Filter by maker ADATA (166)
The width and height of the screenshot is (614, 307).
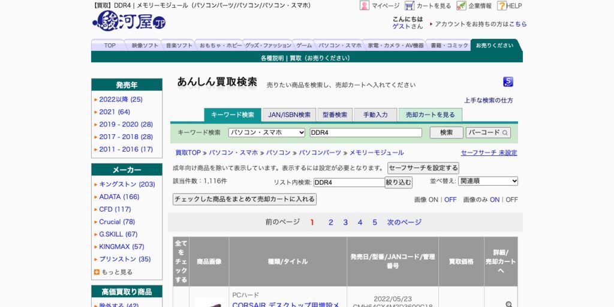point(119,197)
